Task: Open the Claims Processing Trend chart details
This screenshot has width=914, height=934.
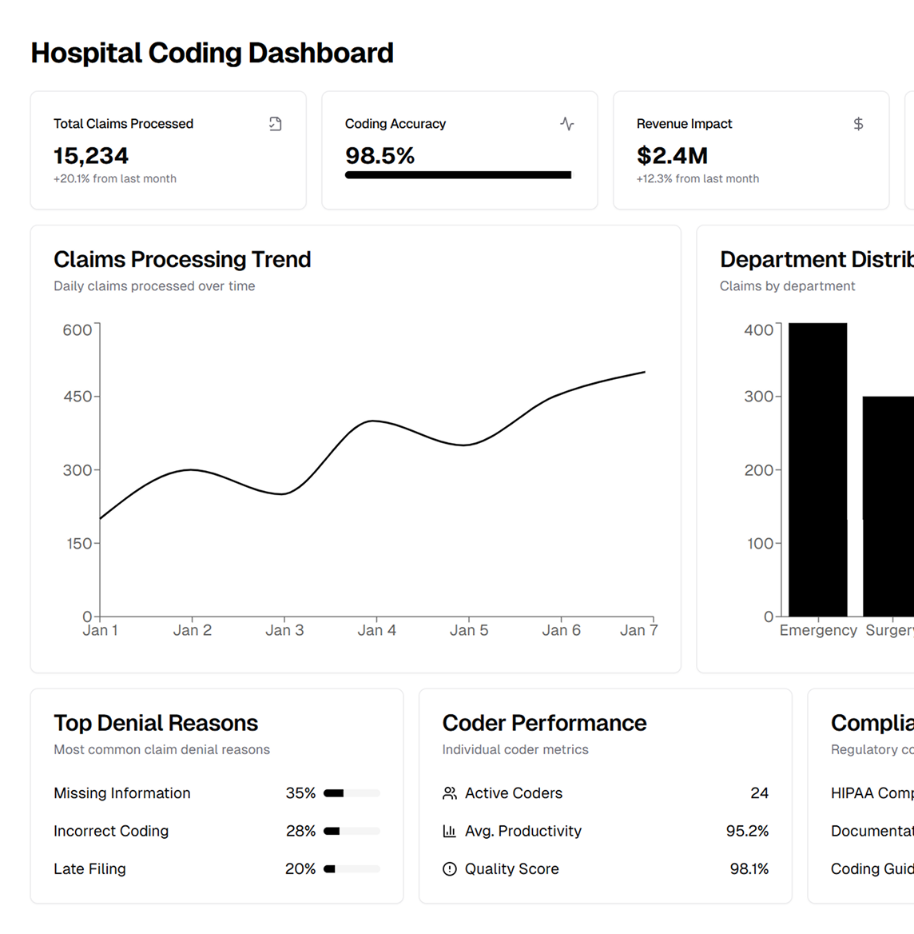Action: (182, 259)
